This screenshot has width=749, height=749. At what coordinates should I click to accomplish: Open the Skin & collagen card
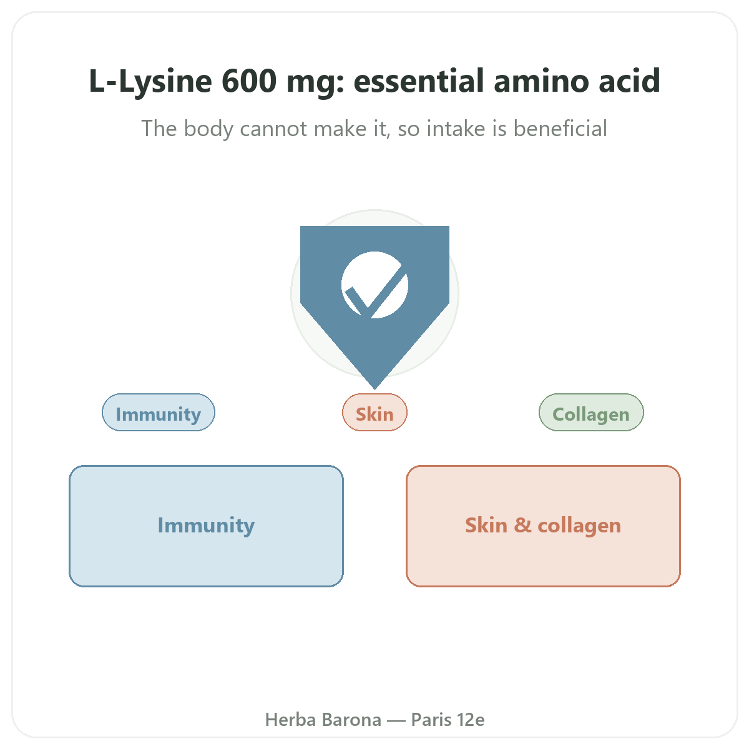tap(543, 526)
